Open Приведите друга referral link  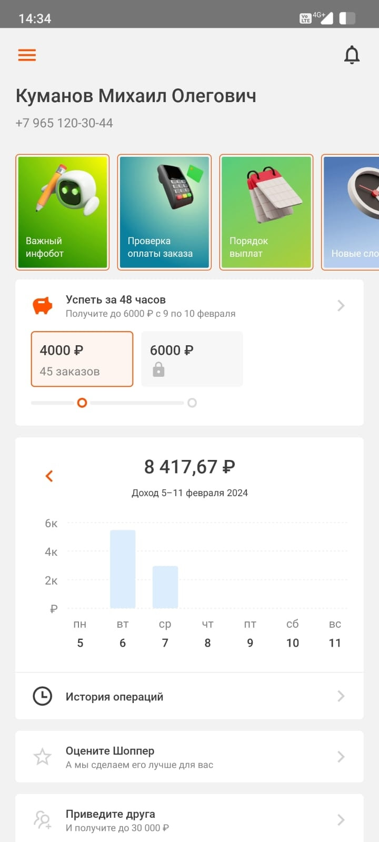pyautogui.click(x=189, y=819)
